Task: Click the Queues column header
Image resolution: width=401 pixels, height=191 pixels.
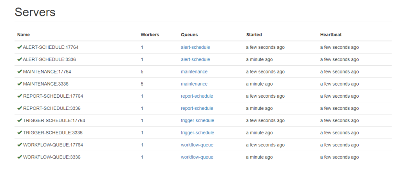Action: coord(189,35)
